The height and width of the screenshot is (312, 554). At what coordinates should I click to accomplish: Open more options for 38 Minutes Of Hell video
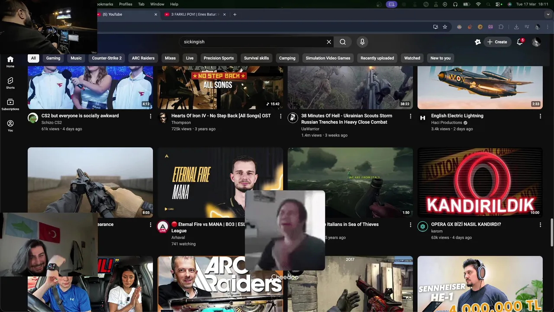(x=410, y=116)
